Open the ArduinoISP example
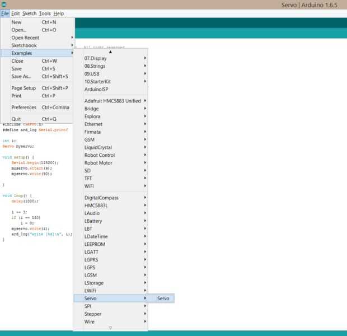Image resolution: width=347 pixels, height=336 pixels. [x=111, y=89]
